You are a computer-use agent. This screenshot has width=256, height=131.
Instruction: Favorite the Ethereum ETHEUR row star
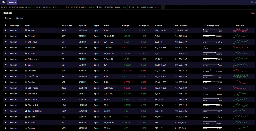coord(6,59)
